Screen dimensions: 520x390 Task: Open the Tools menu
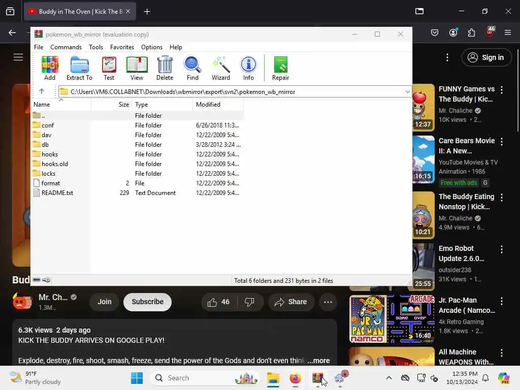96,47
